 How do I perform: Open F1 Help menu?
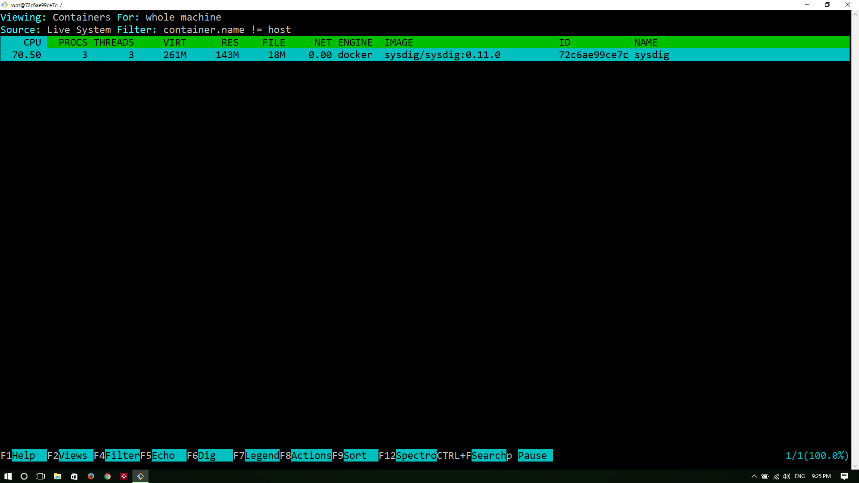[x=23, y=455]
